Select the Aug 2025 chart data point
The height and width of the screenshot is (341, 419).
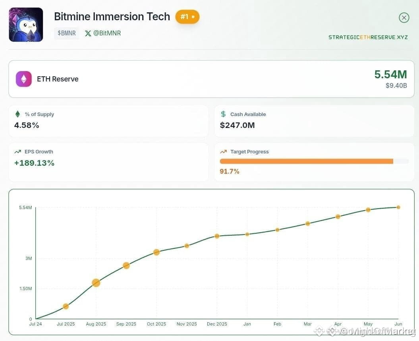(96, 283)
